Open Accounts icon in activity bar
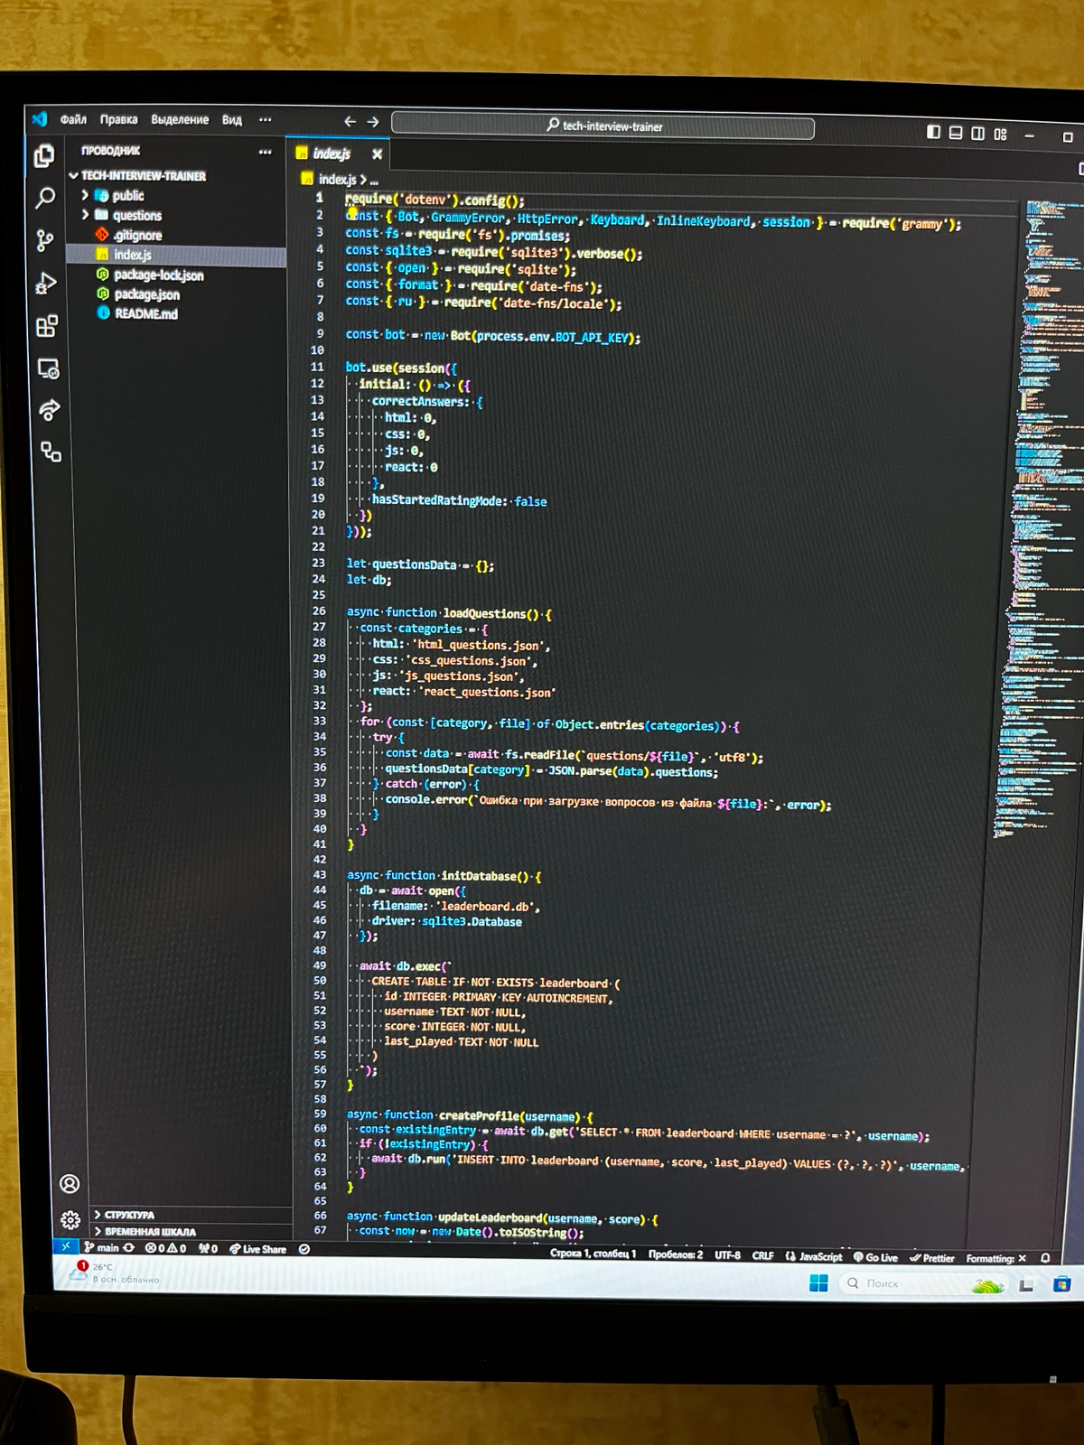Screen dimensions: 1084x1445 click(x=70, y=1184)
